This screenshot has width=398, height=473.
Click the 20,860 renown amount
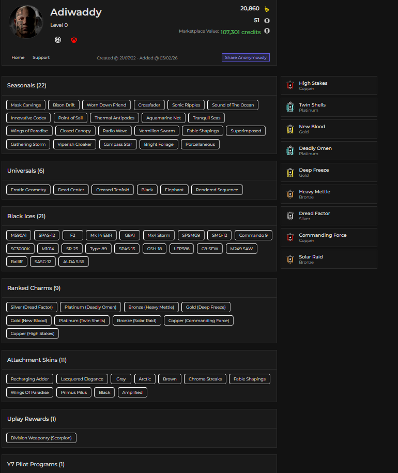point(250,8)
